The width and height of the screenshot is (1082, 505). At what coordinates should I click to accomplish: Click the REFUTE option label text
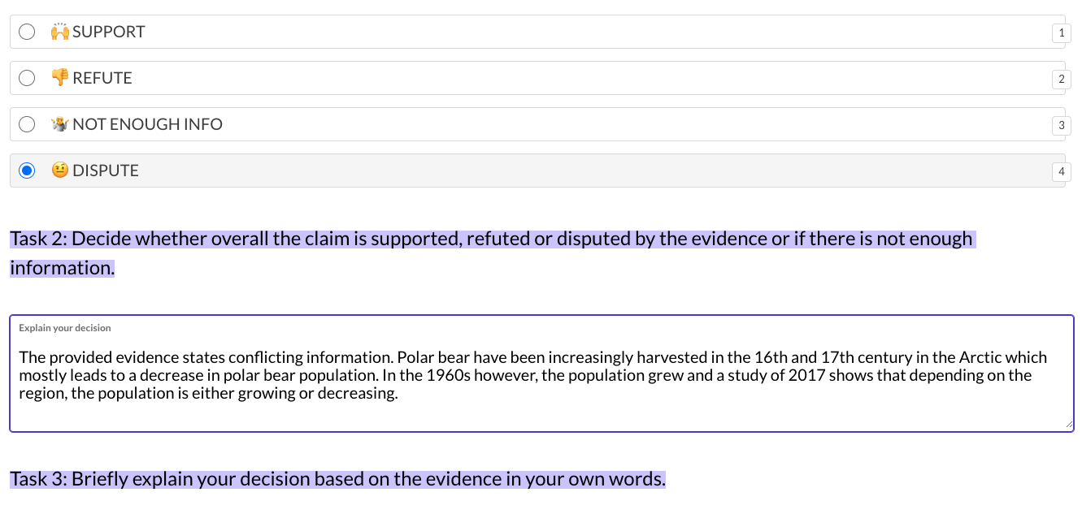[x=102, y=78]
